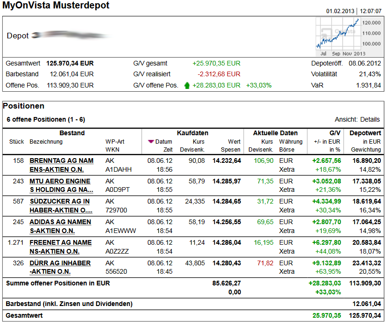Click Adidas current price 69,65

coord(265,222)
